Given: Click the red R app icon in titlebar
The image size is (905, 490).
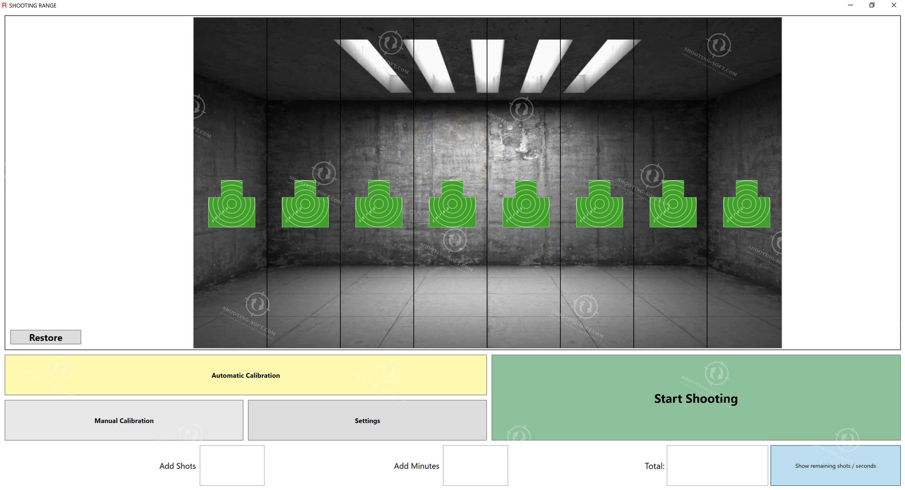Looking at the screenshot, I should 4,5.
